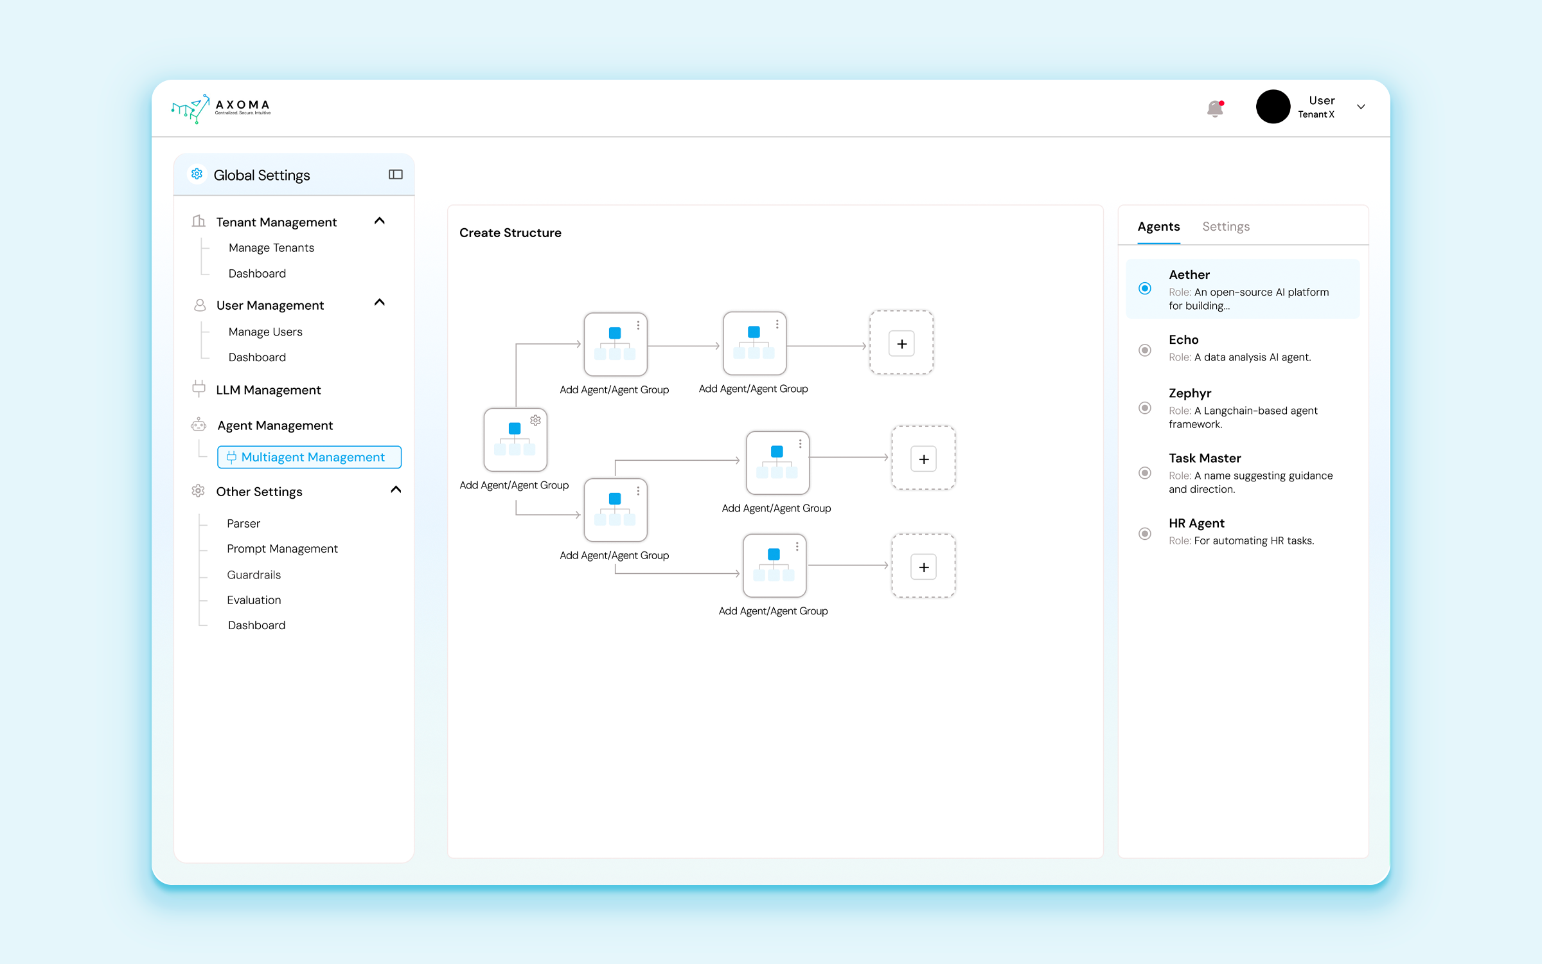
Task: Collapse the Other Settings section
Action: [x=396, y=490]
